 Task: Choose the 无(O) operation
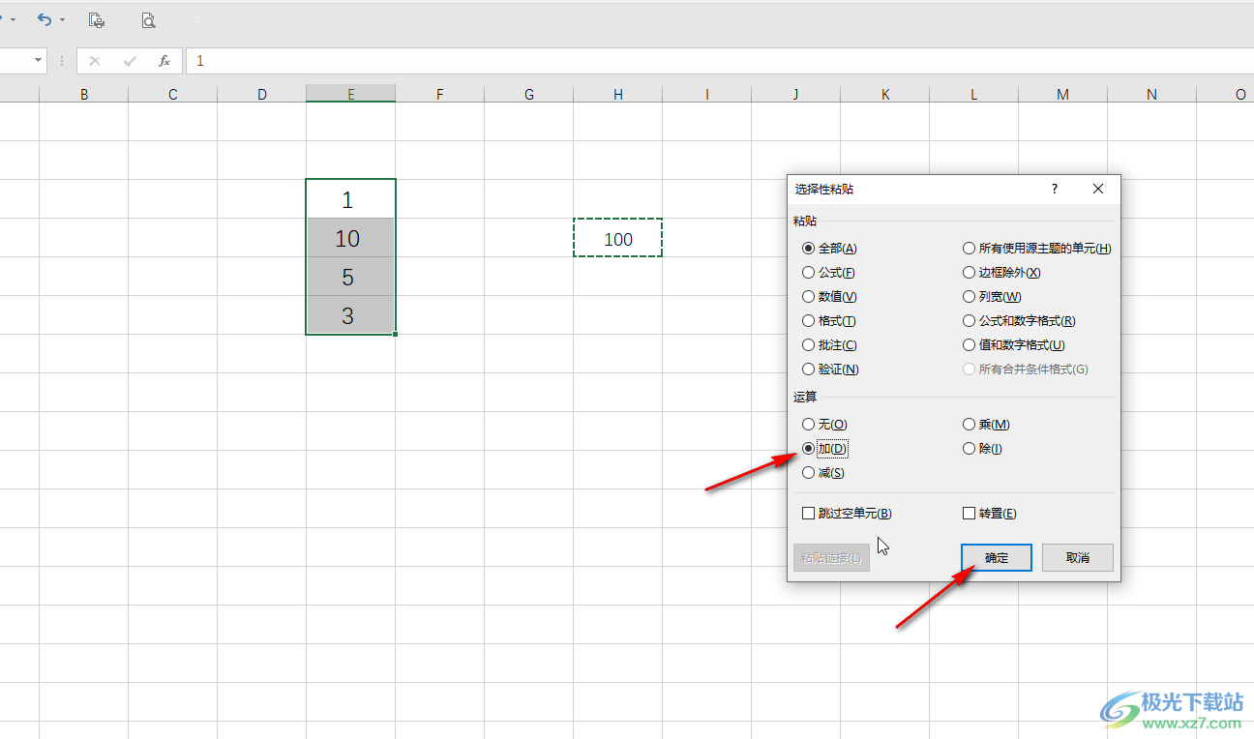coord(824,425)
